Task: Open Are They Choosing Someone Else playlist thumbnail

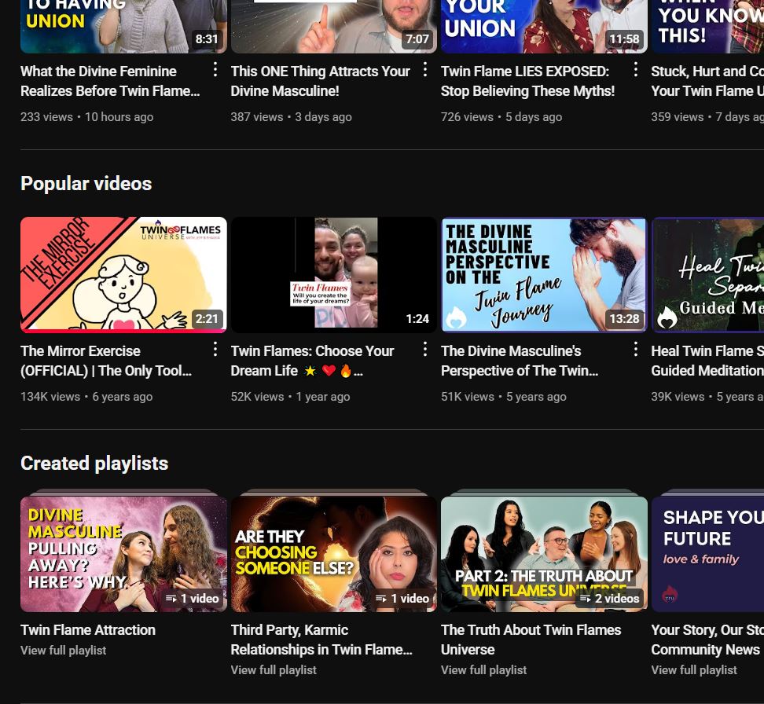Action: pyautogui.click(x=333, y=554)
